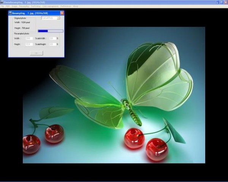Click the resampled Height input field
This screenshot has width=228, height=182.
pos(29,44)
